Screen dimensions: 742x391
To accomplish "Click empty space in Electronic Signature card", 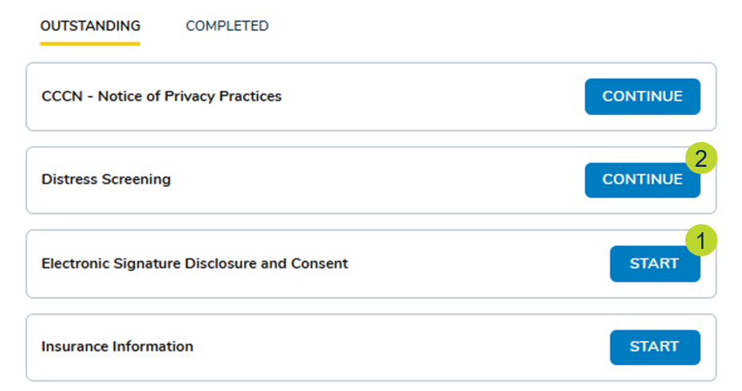I will (x=479, y=263).
